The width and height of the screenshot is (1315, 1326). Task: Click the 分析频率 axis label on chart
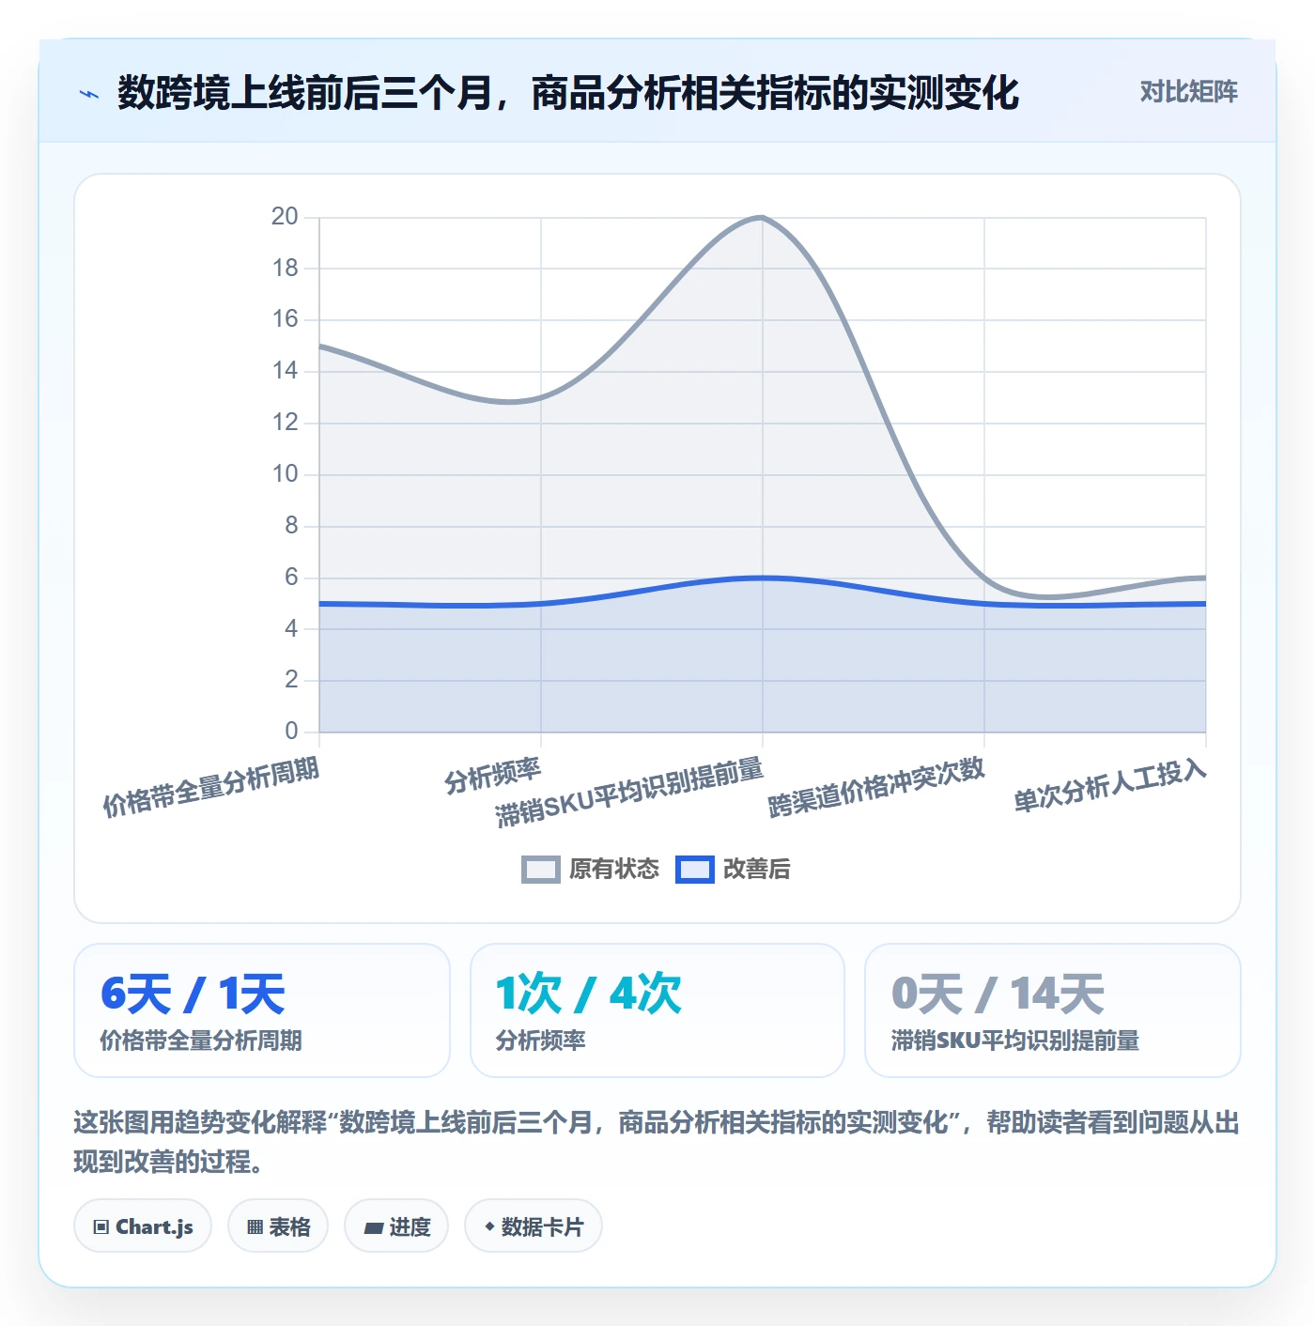pyautogui.click(x=493, y=775)
